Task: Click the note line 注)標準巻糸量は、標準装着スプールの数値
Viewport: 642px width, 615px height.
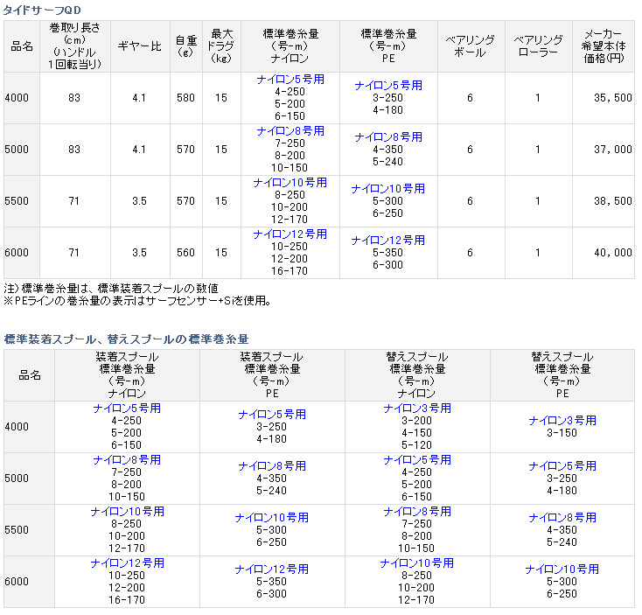Action: (111, 289)
